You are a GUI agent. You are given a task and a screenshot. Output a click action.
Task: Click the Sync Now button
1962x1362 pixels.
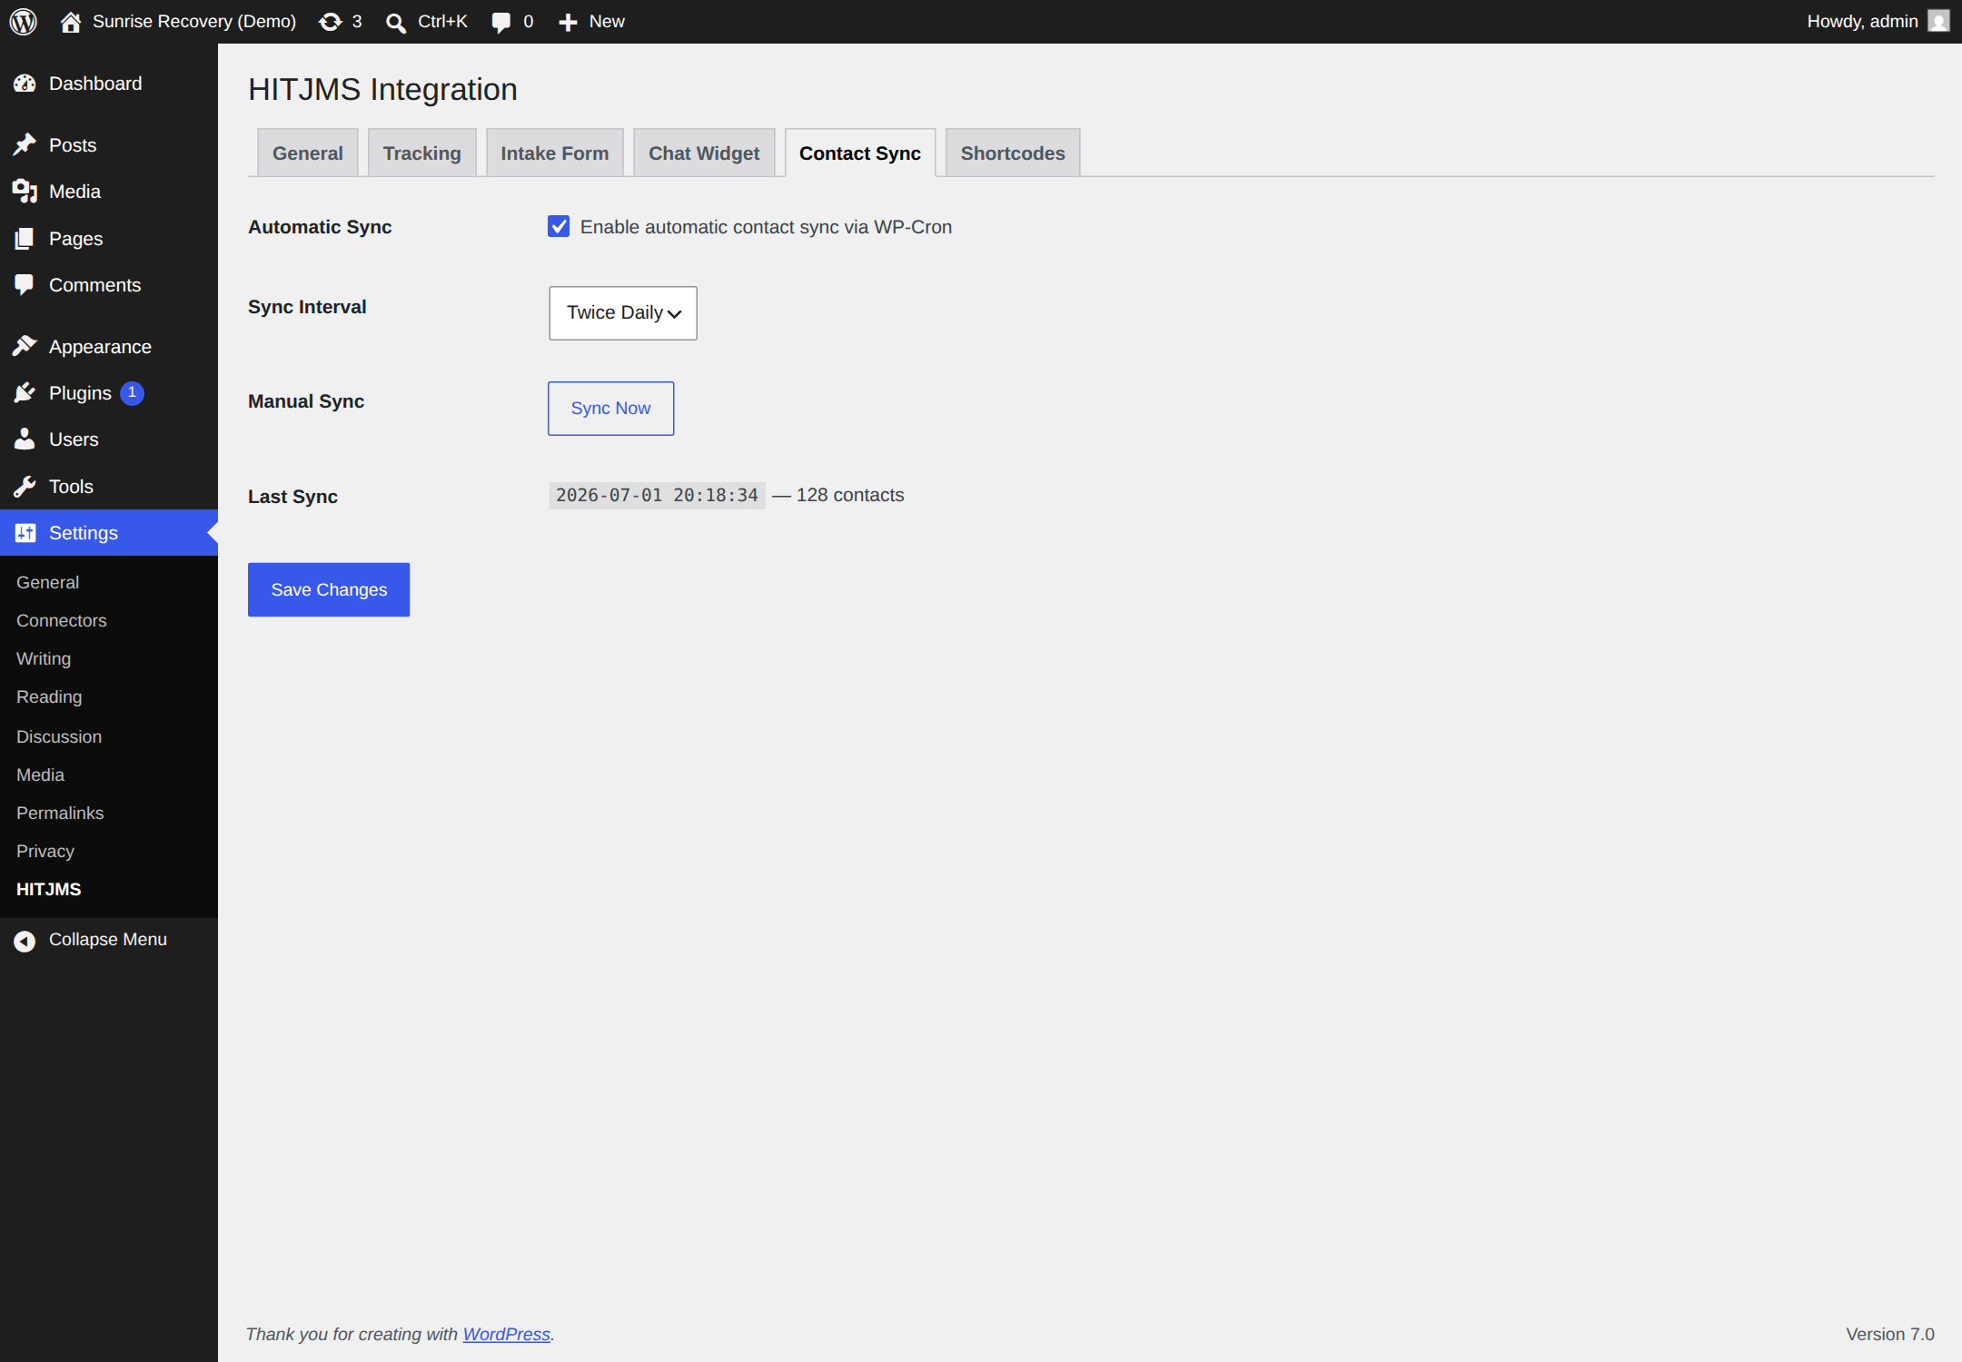610,409
